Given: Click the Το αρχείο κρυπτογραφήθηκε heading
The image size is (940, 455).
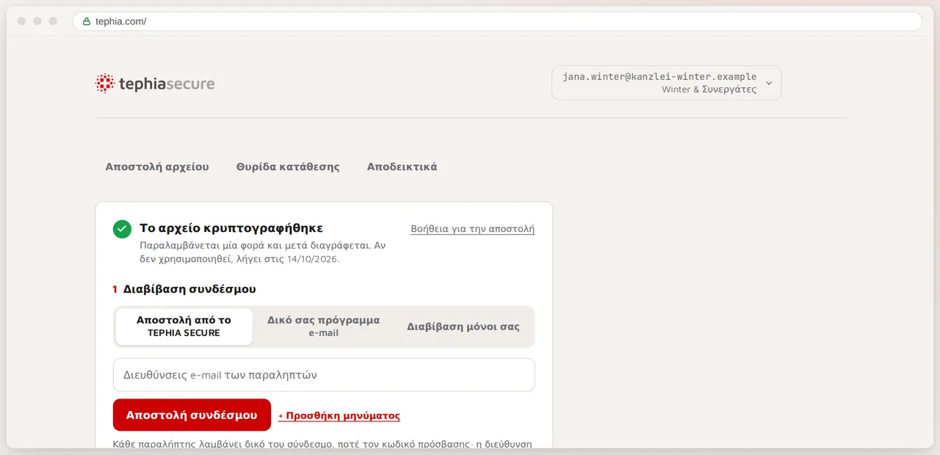Looking at the screenshot, I should 231,228.
